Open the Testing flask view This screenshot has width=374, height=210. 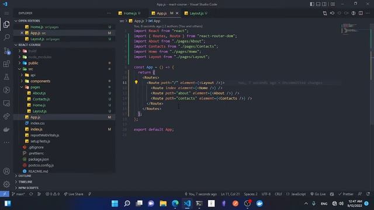(6, 76)
